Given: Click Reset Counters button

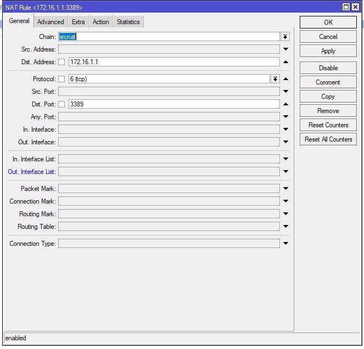Looking at the screenshot, I should click(328, 125).
